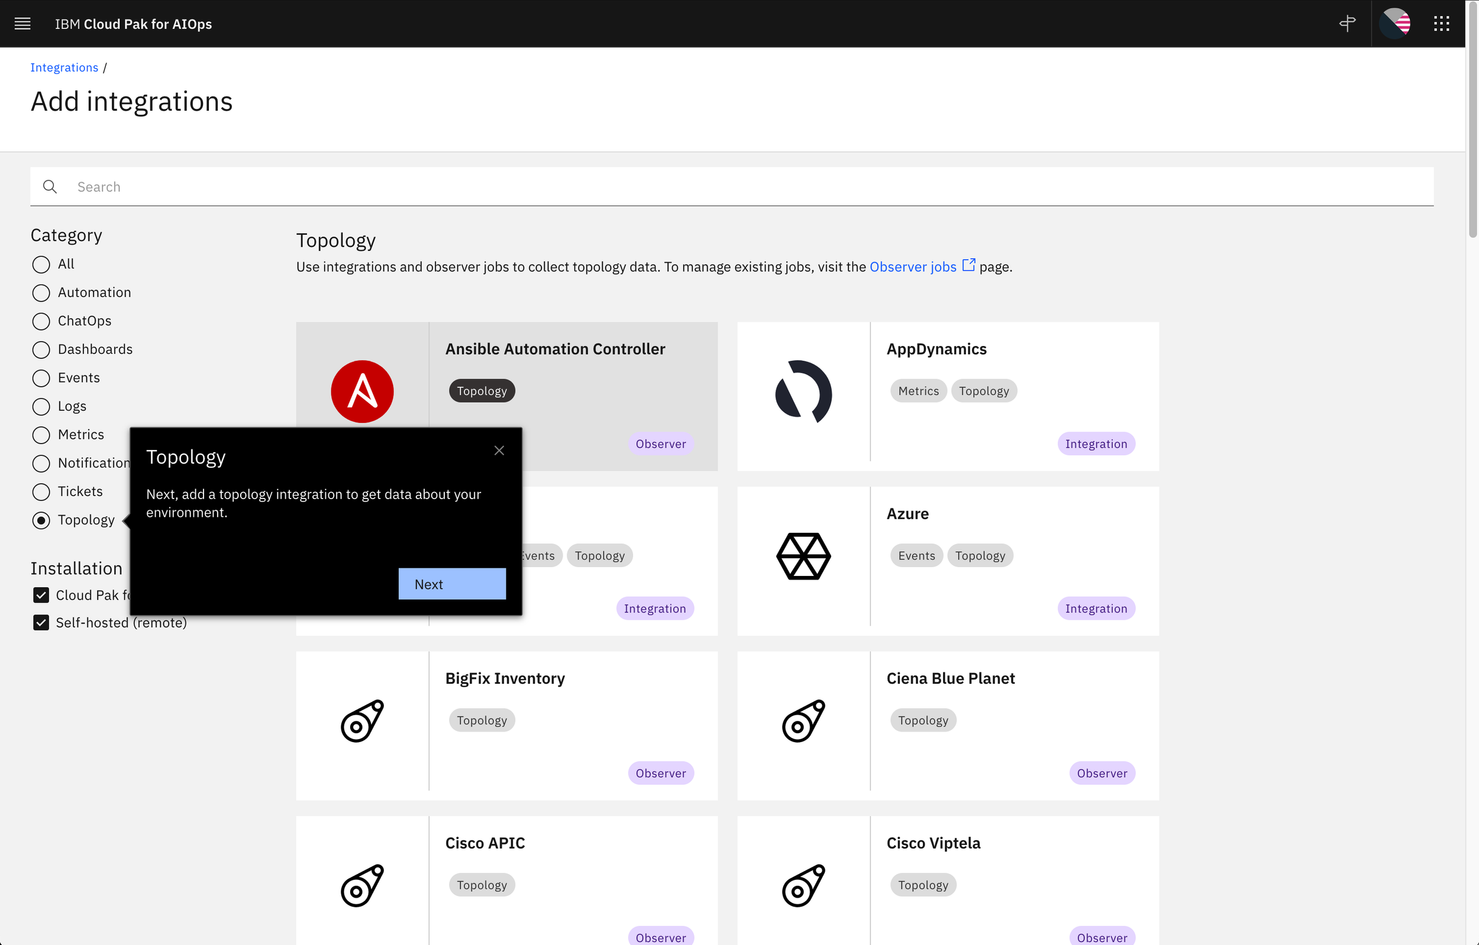
Task: Select the Topology category radio button
Action: point(41,521)
